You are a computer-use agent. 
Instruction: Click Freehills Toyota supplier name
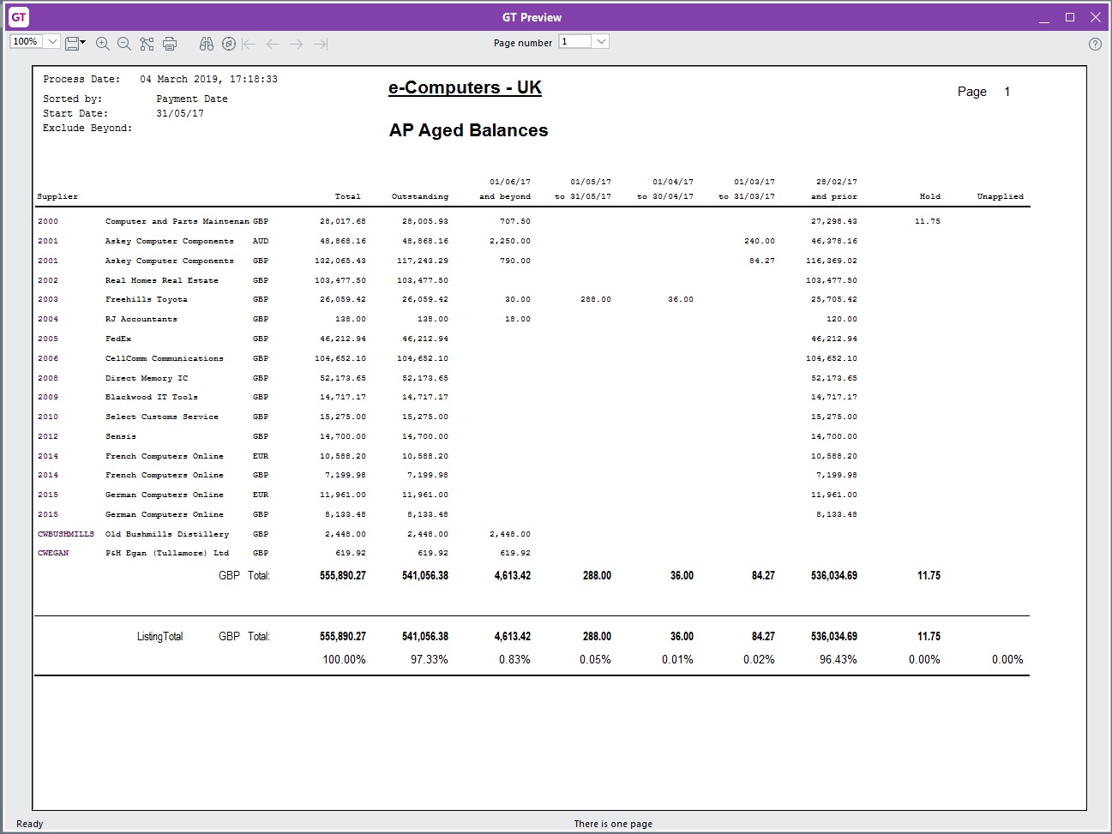pyautogui.click(x=147, y=299)
